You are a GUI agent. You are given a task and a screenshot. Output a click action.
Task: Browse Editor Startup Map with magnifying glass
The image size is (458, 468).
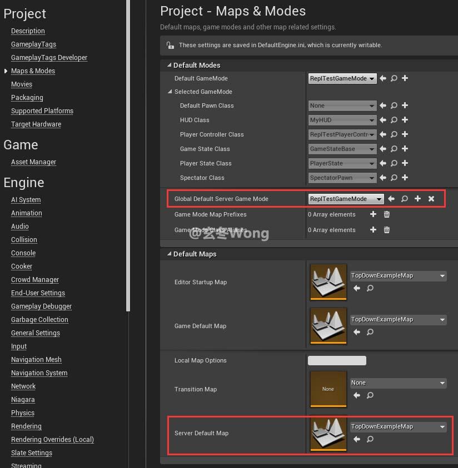tap(370, 288)
